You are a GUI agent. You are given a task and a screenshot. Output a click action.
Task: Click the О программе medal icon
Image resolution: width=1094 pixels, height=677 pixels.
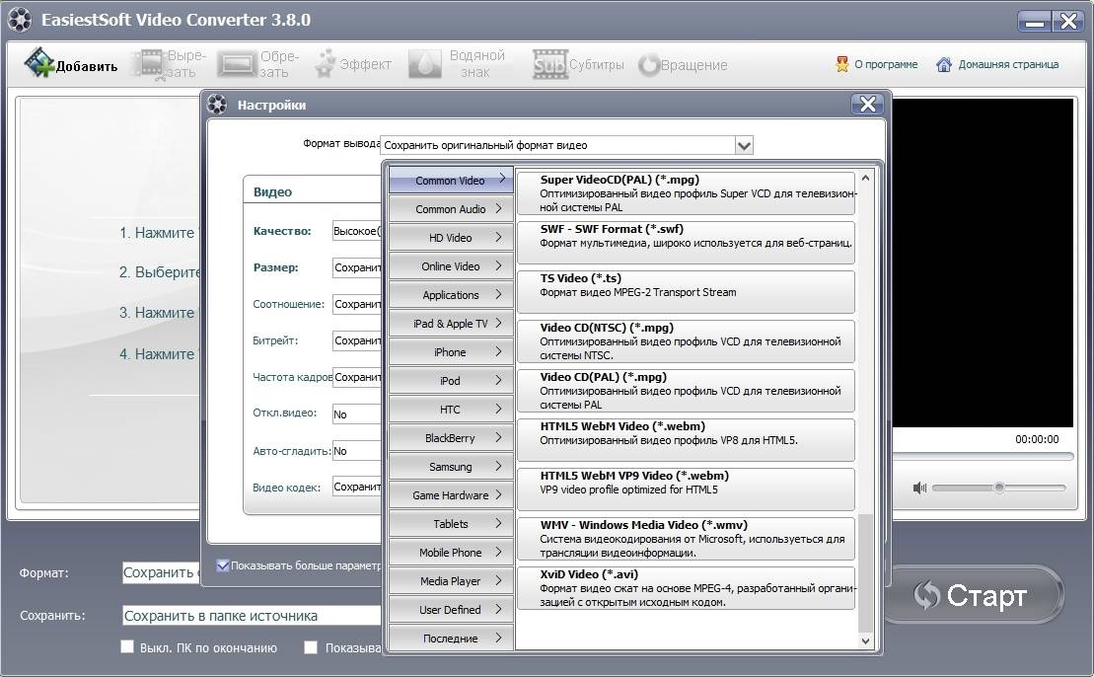842,64
